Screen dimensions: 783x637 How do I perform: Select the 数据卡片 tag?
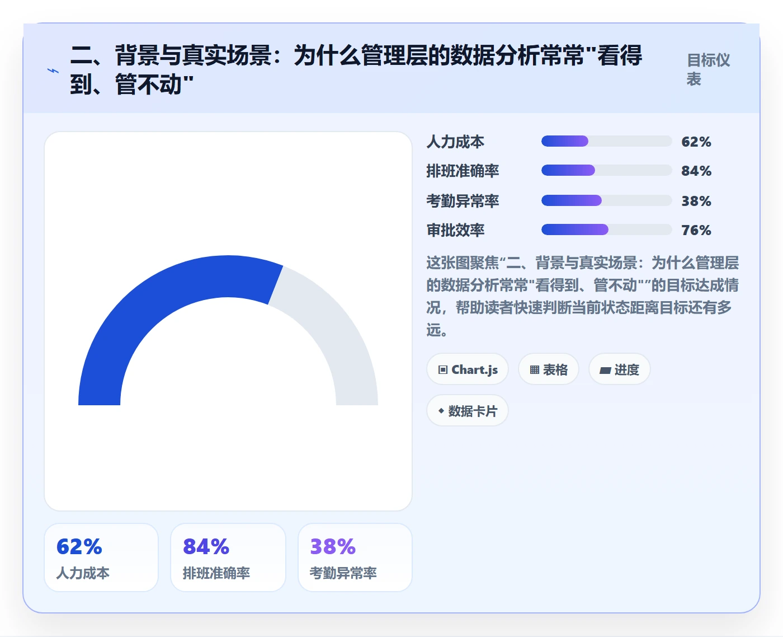pos(468,411)
